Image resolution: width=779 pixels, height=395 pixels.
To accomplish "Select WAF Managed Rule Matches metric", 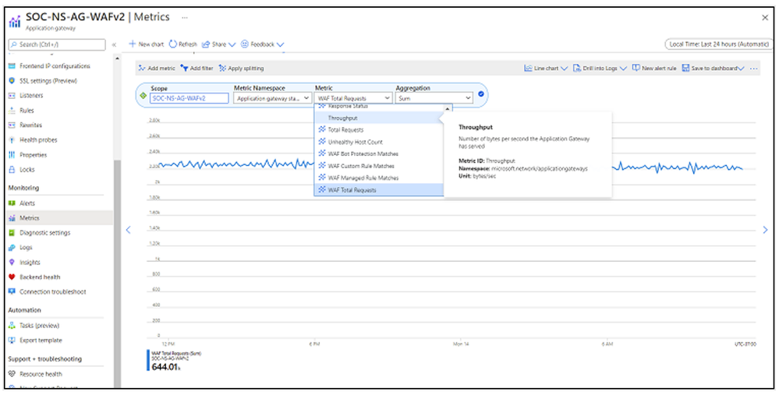I will (378, 178).
